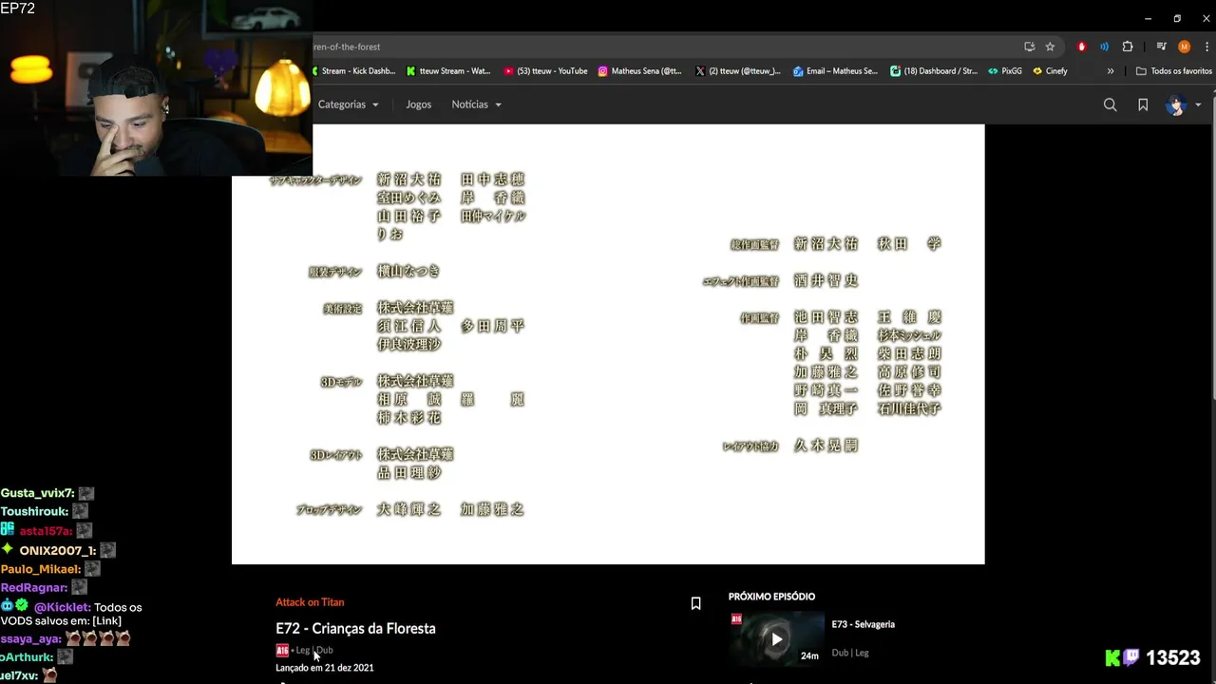Viewport: 1216px width, 684px height.
Task: Open the watchlist bookmark icon in header
Action: [x=1143, y=104]
